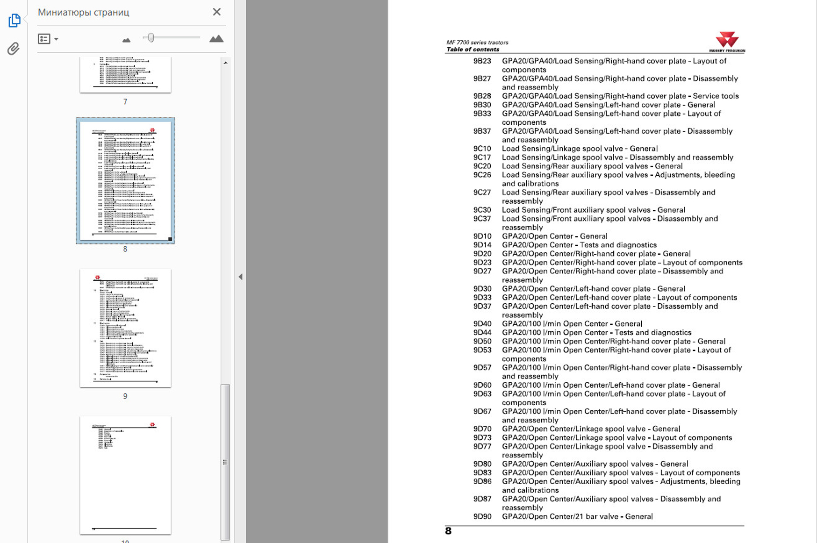Open the Page Thumbnails sidebar icon
The width and height of the screenshot is (817, 543).
[14, 20]
